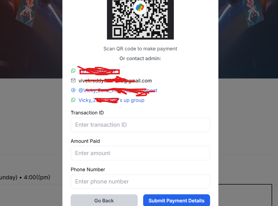Click the WhatsApp icon beside the phone number
The height and width of the screenshot is (206, 278).
(73, 71)
